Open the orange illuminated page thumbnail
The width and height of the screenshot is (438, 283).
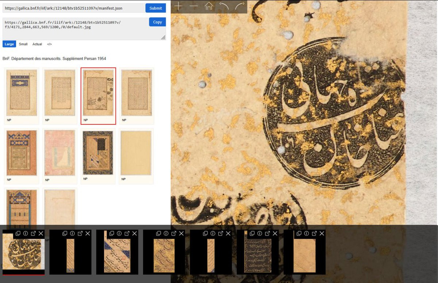[x=22, y=153]
